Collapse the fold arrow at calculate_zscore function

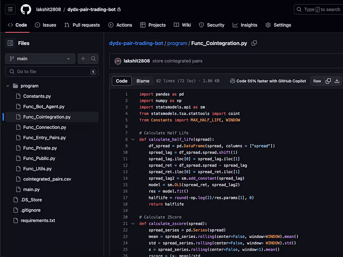133,223
